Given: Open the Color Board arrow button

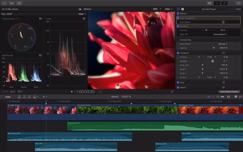Looking at the screenshot, I should (x=223, y=22).
